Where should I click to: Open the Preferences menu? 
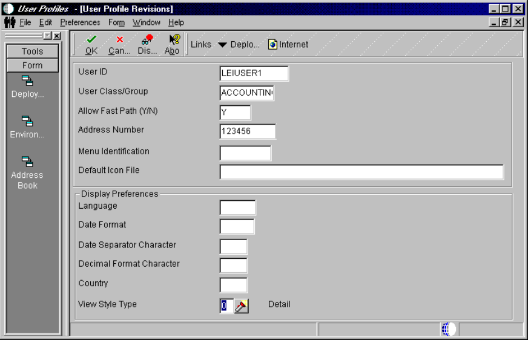(80, 22)
